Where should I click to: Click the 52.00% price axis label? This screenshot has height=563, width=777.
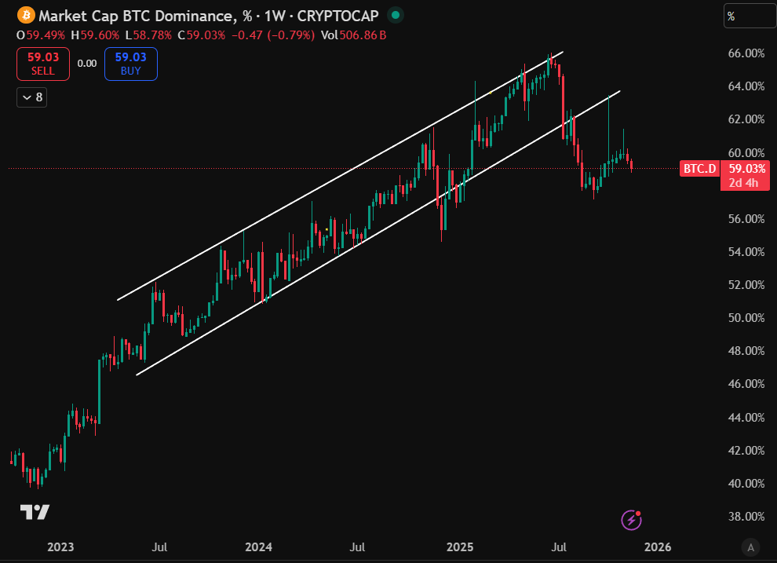coord(746,284)
